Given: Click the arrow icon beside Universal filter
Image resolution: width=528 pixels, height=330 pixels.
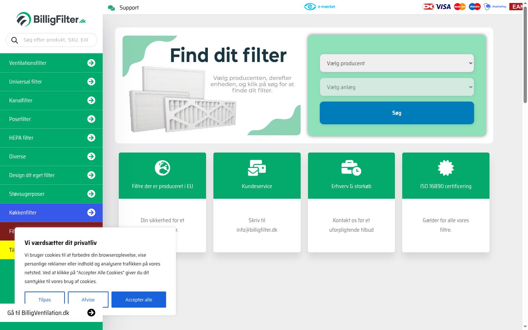Looking at the screenshot, I should [x=91, y=82].
